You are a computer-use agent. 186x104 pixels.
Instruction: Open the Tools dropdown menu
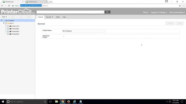click(146, 12)
